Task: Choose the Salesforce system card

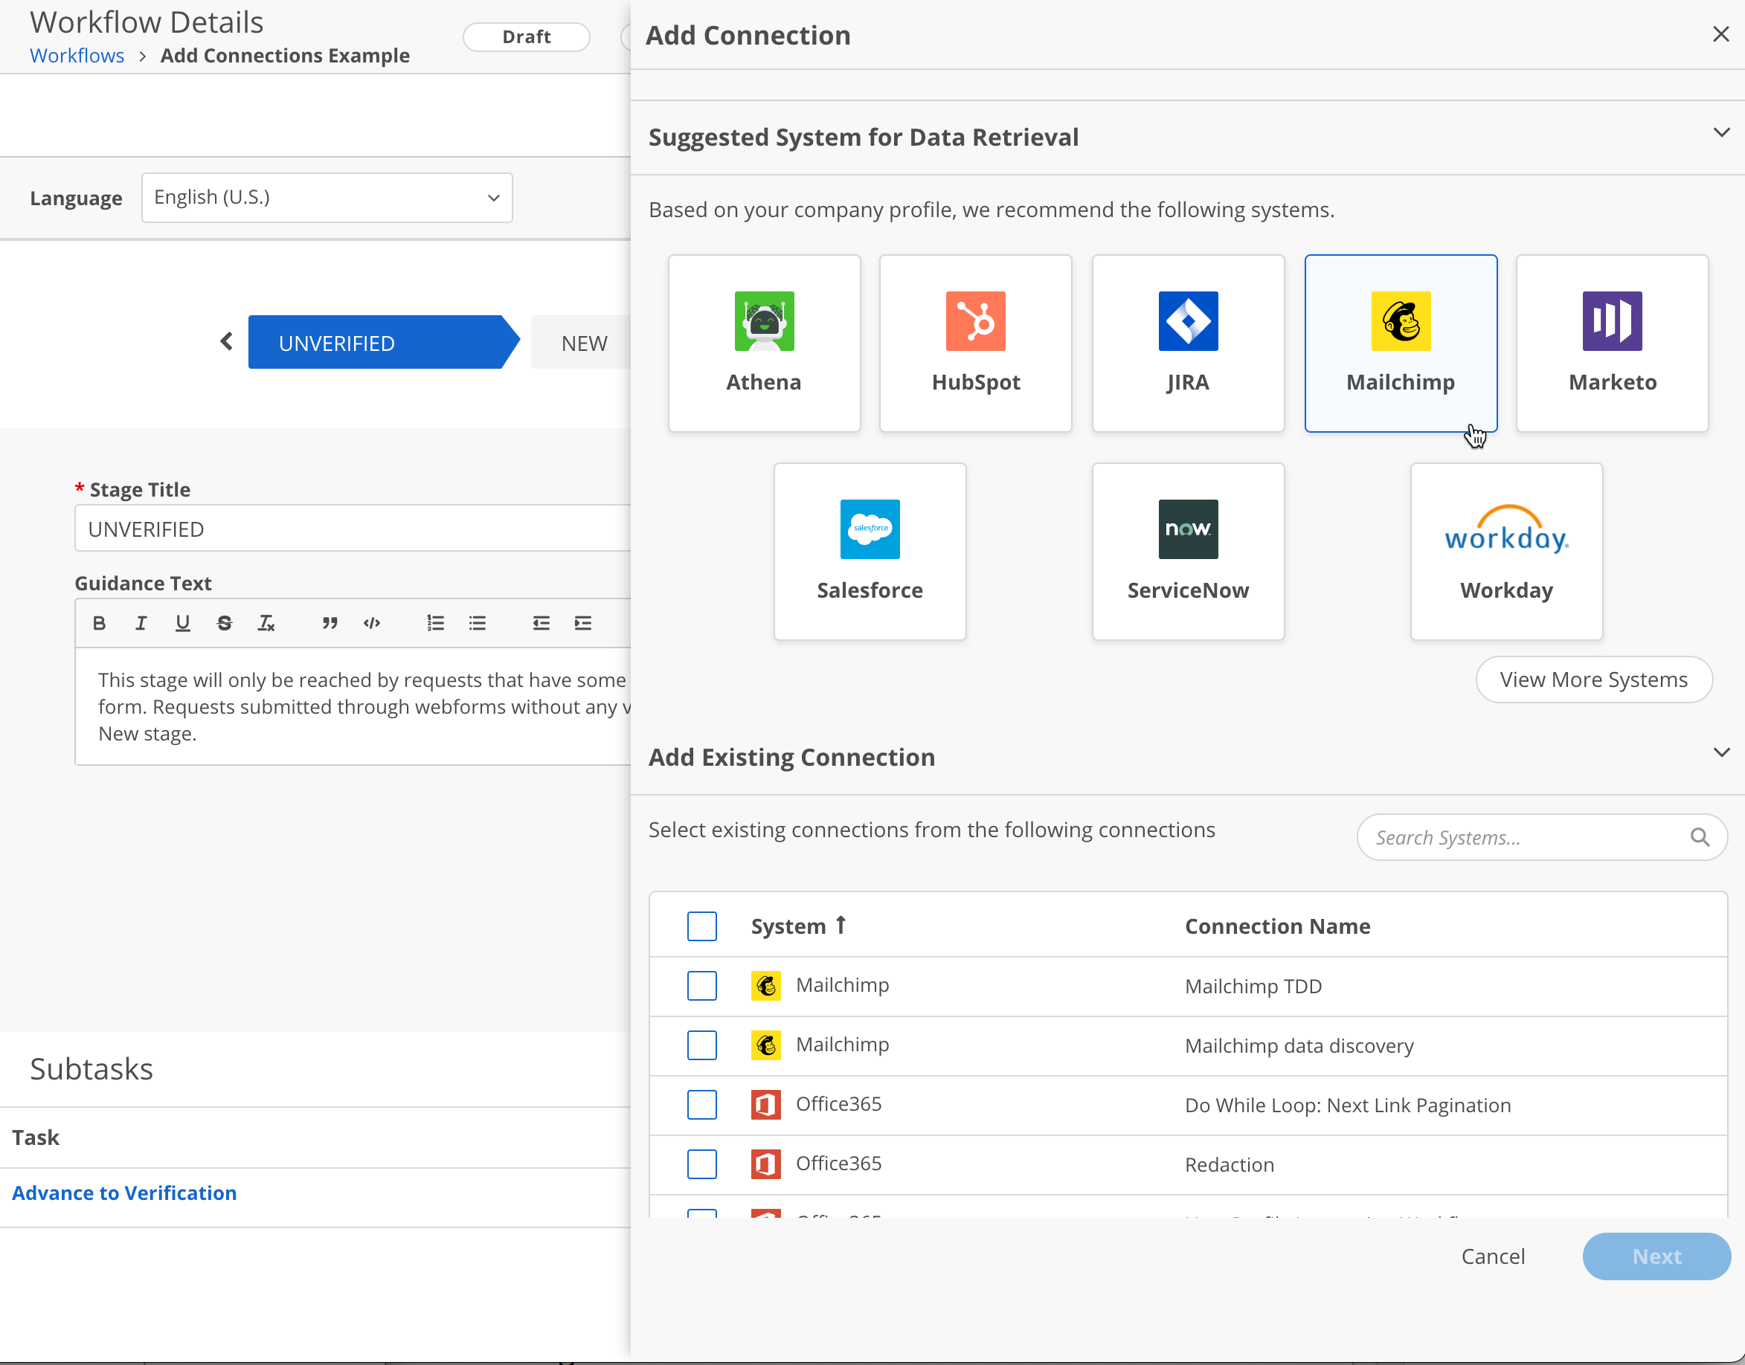Action: click(x=870, y=552)
